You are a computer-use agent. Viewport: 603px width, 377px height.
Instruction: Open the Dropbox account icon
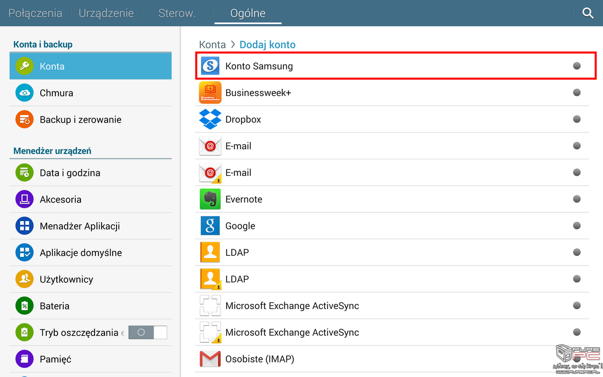[210, 120]
